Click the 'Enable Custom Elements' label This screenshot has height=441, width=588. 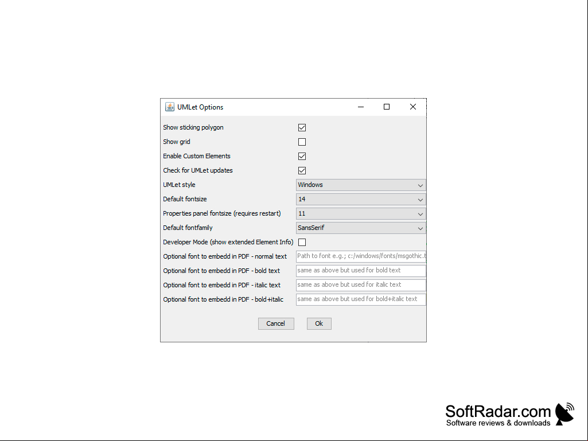coord(197,156)
